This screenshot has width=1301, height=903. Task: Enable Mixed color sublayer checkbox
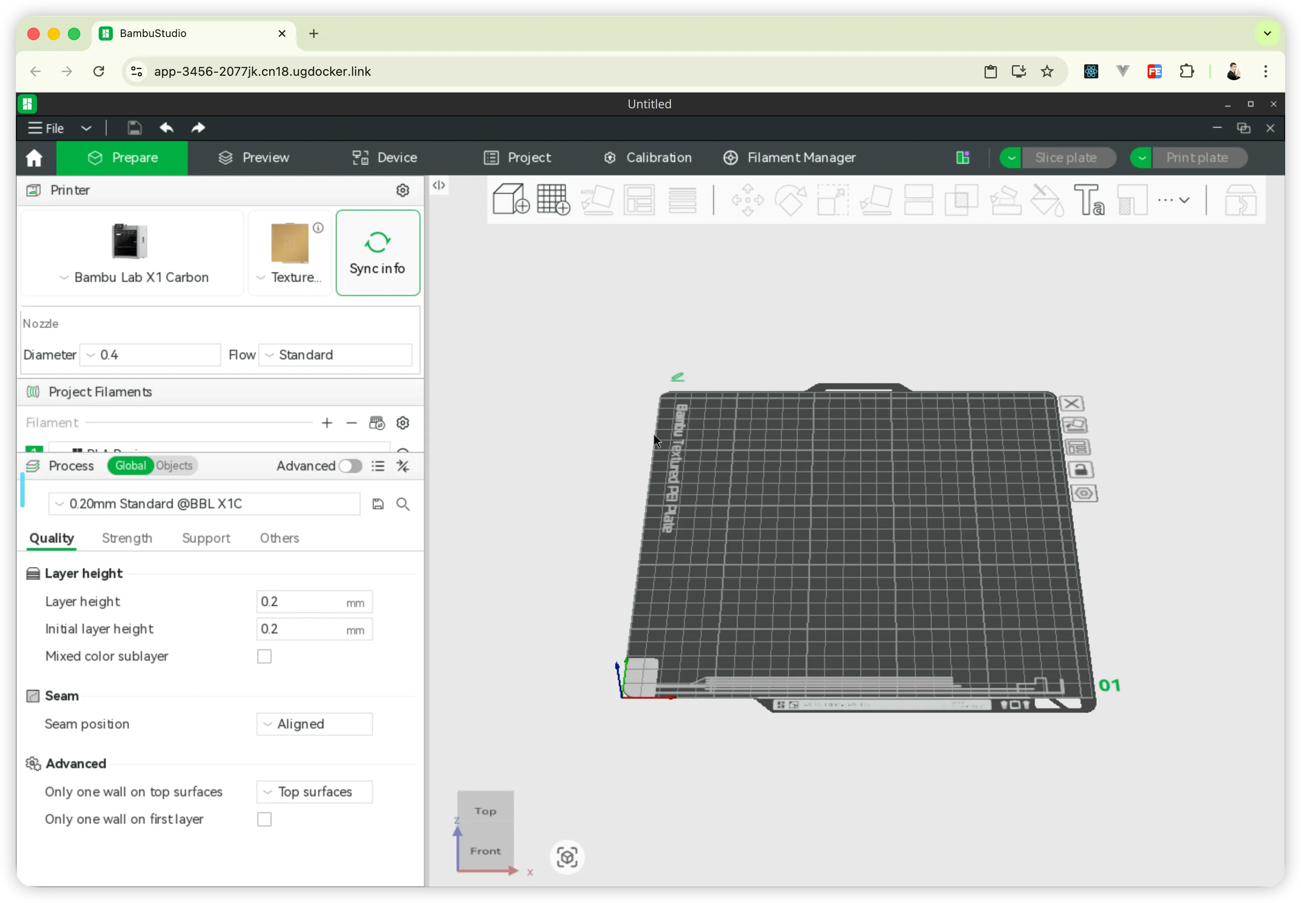pyautogui.click(x=264, y=656)
